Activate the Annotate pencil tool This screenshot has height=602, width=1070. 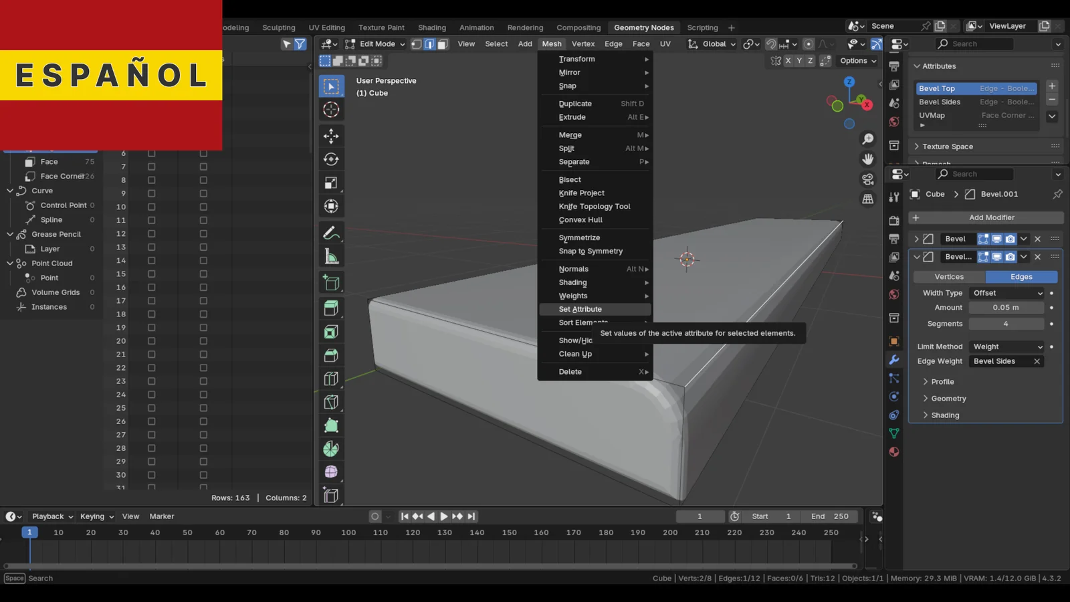pos(331,233)
